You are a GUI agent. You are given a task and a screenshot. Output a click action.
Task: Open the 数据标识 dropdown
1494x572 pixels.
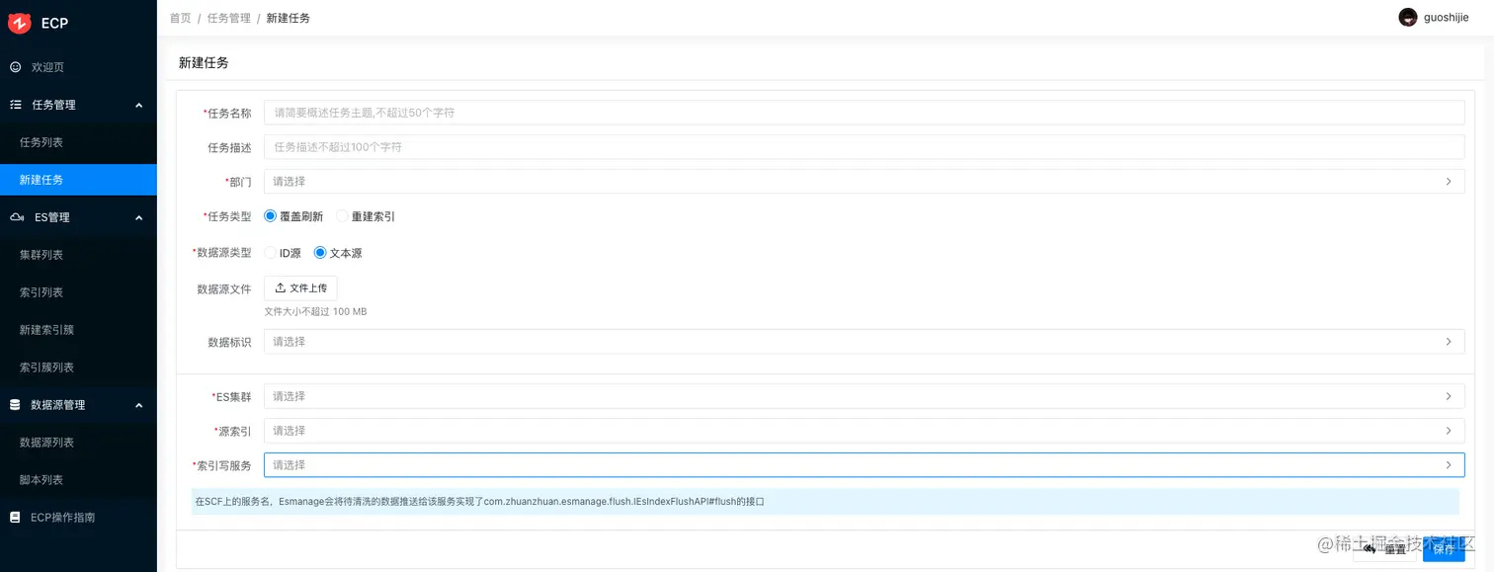pyautogui.click(x=864, y=342)
